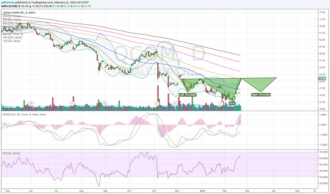The height and width of the screenshot is (194, 330).
Task: Click the 62.50 price axis value
Action: coord(322,47)
